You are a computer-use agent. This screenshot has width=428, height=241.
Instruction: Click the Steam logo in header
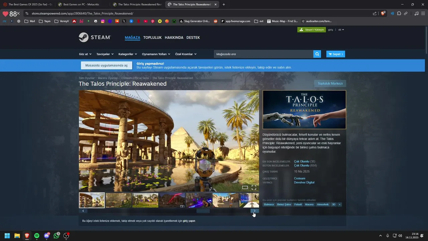[95, 37]
